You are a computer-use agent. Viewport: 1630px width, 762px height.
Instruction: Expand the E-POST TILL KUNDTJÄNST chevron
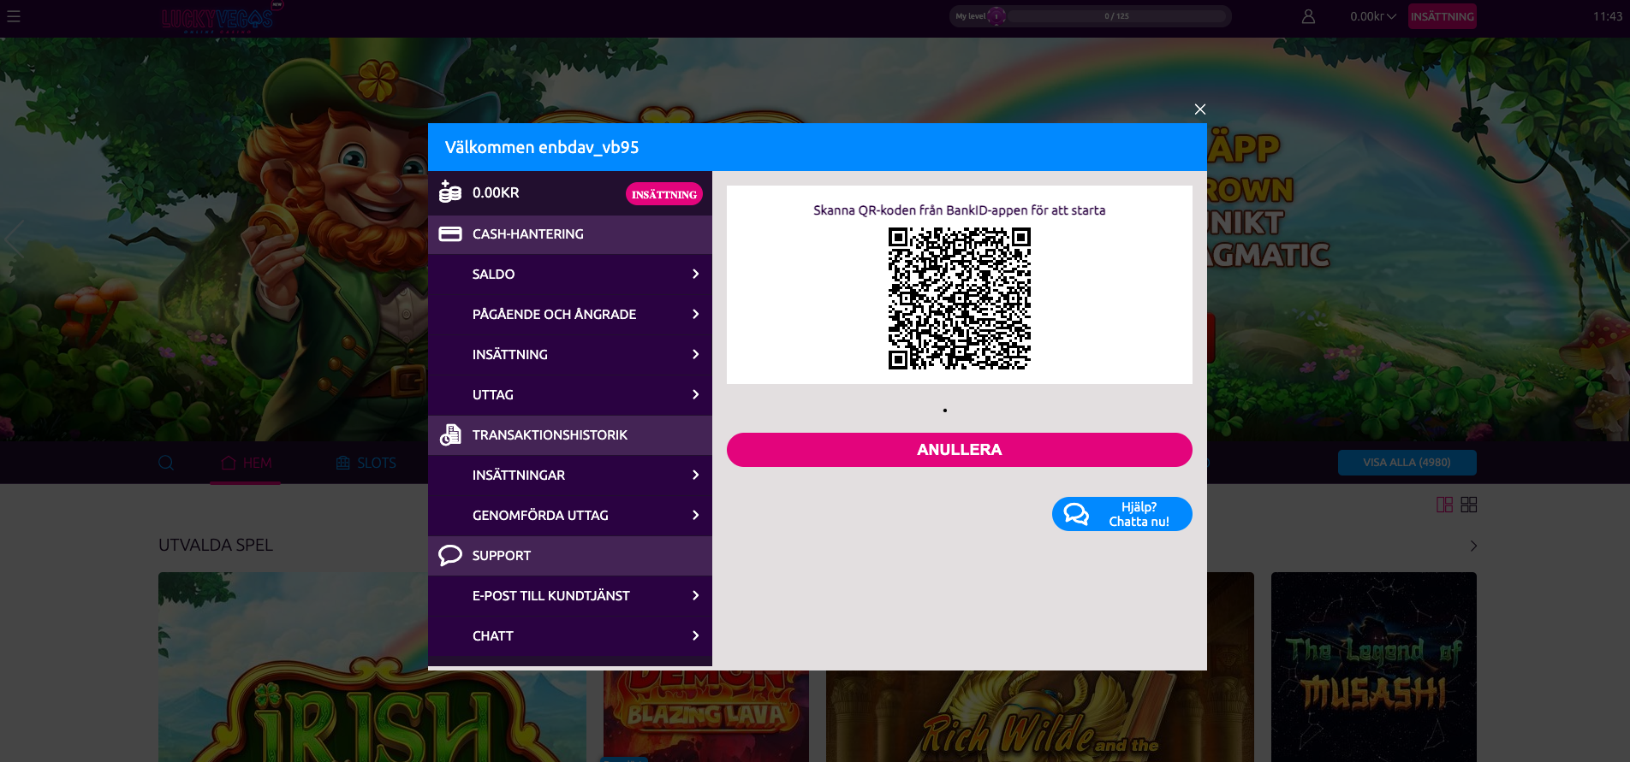point(695,595)
